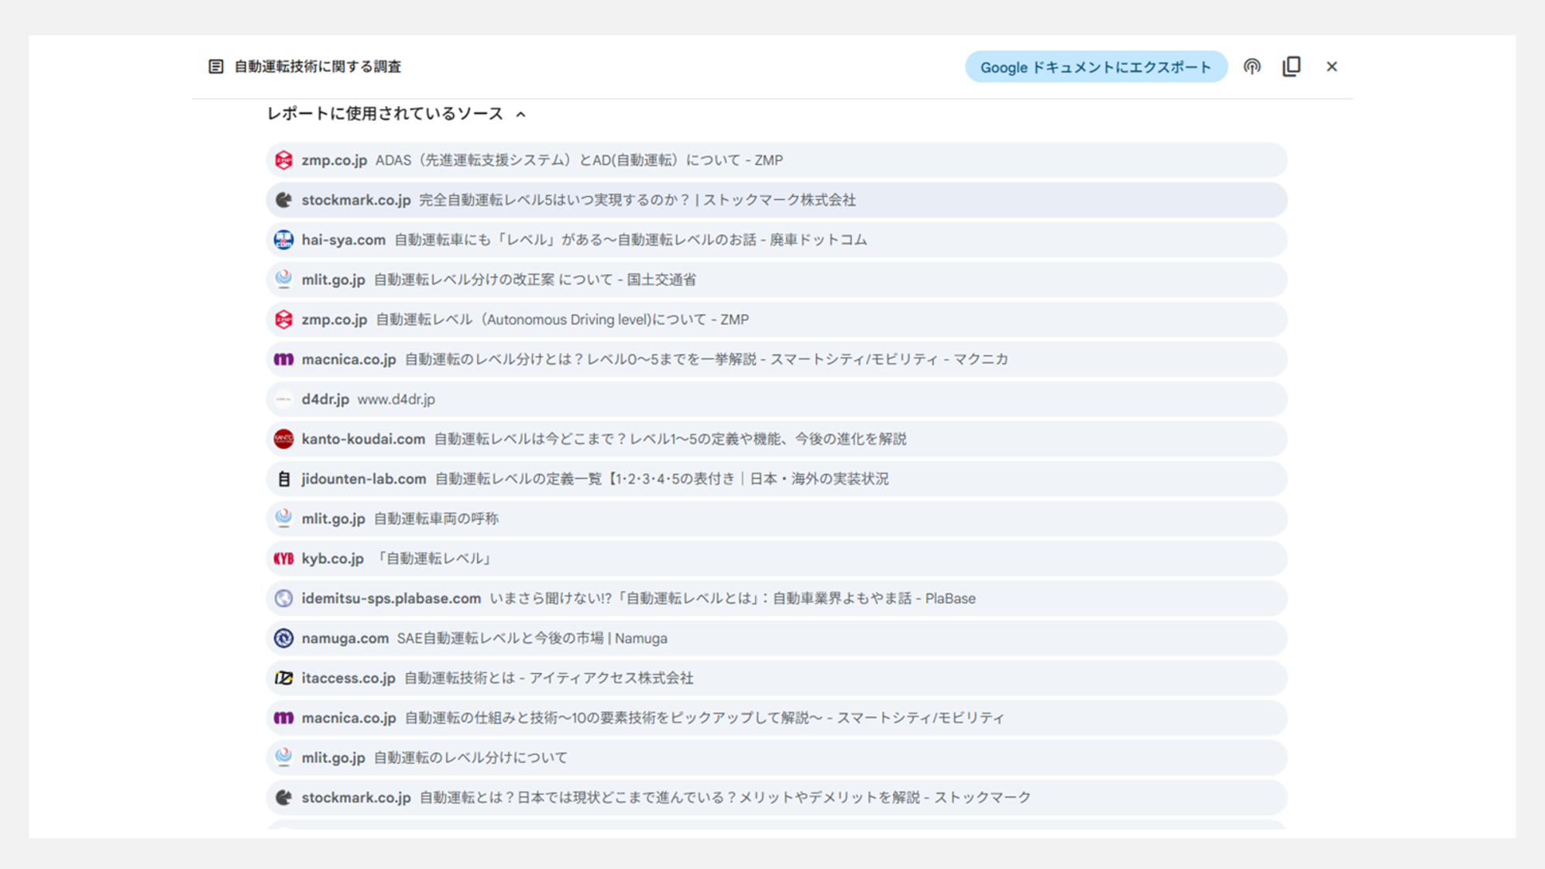Open the www.d4dr.jp source

[777, 399]
